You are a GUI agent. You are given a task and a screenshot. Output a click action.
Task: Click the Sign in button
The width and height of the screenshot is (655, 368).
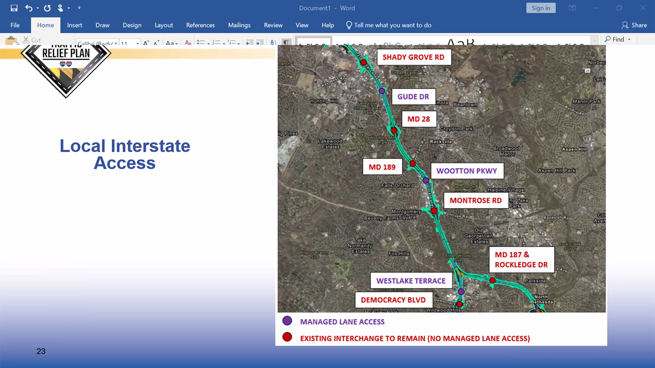(x=541, y=8)
